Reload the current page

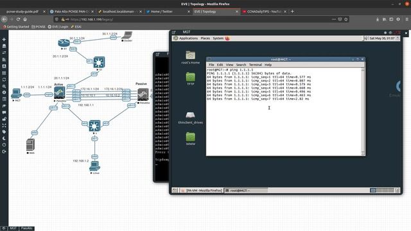point(18,19)
